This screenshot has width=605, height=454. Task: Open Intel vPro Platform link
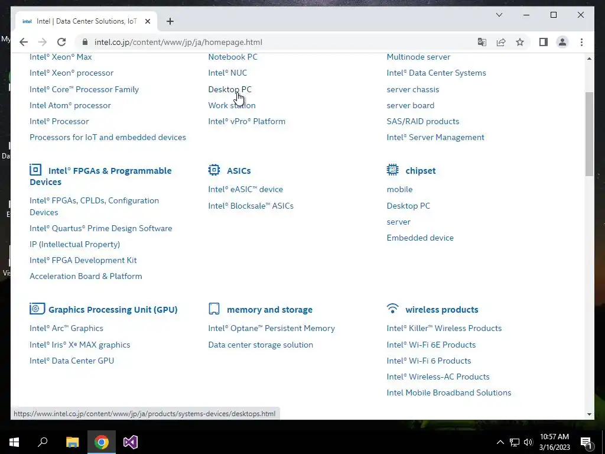247,121
